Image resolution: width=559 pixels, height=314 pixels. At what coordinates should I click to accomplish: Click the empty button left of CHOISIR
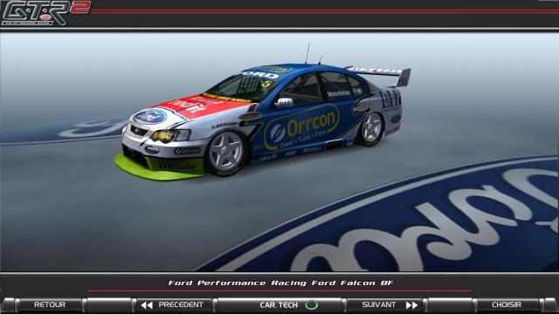coord(450,305)
